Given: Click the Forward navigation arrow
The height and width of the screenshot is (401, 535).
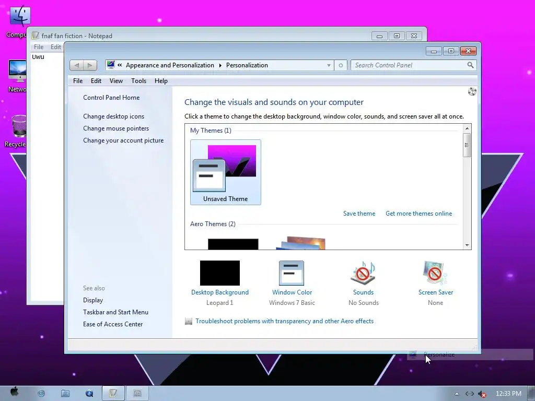Looking at the screenshot, I should pyautogui.click(x=90, y=65).
